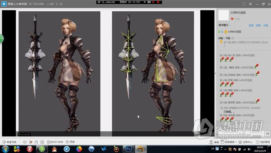Screen dimensions: 271x153
Task: Click the send arrow icon in chat panel
Action: 267,134
